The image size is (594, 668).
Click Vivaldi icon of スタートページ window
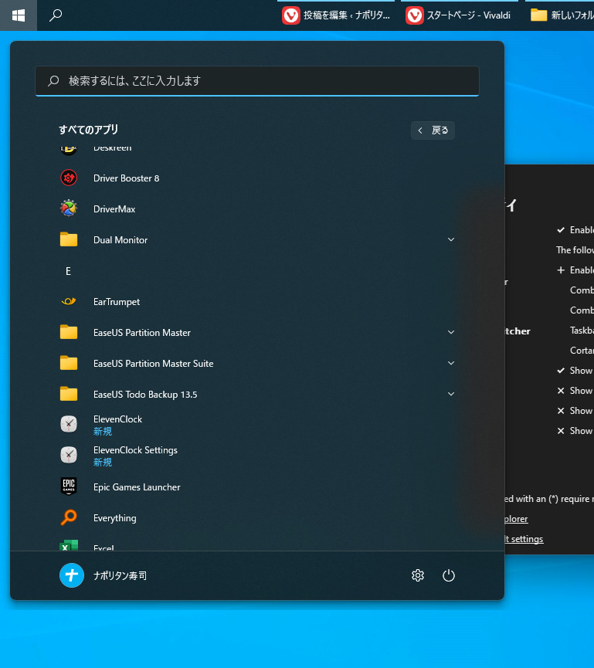point(415,15)
